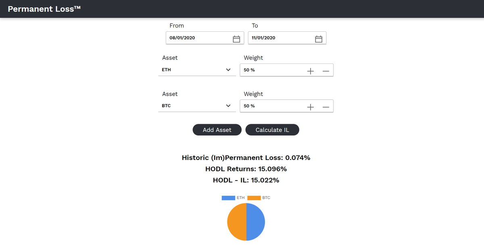Viewport: 484px width, 248px height.
Task: Click the blue ETH color swatch in the legend
Action: (228, 197)
